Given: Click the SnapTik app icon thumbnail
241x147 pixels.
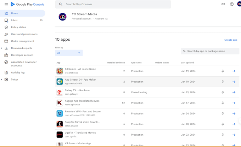Looking at the screenshot, I should [x=60, y=124].
